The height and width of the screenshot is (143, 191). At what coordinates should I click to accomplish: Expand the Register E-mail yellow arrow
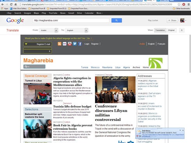tap(26, 44)
